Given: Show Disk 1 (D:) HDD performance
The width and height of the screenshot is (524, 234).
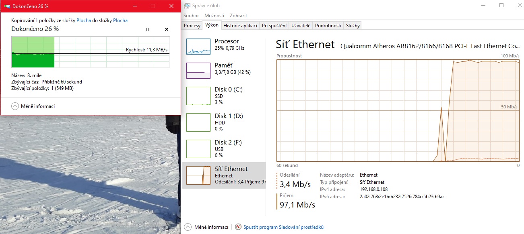Looking at the screenshot, I should click(198, 122).
